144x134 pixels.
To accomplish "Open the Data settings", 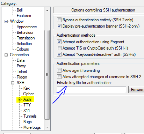I will pyautogui.click(x=21, y=60).
